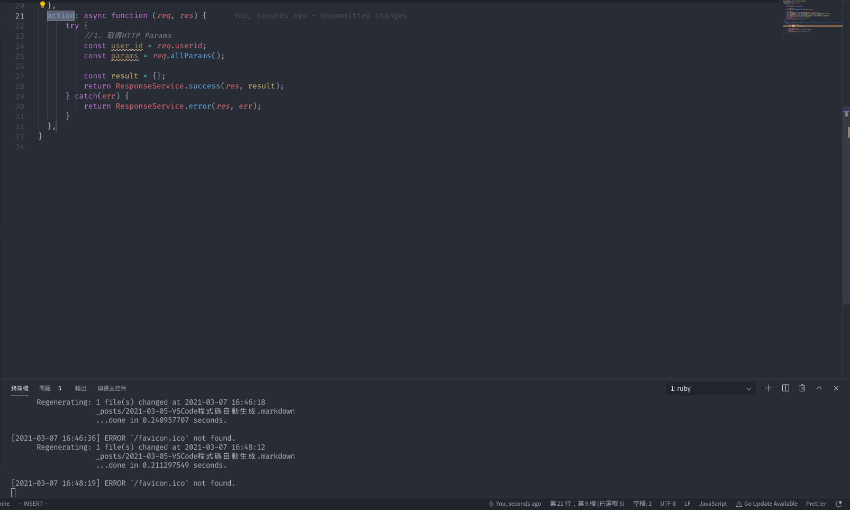Switch to the 輸出 tab
This screenshot has width=850, height=510.
click(x=80, y=388)
